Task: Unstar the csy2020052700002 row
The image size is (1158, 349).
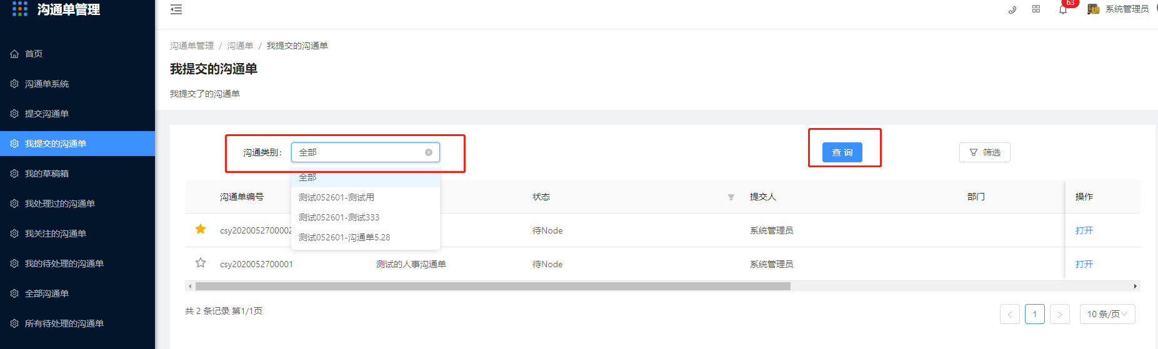Action: [201, 229]
